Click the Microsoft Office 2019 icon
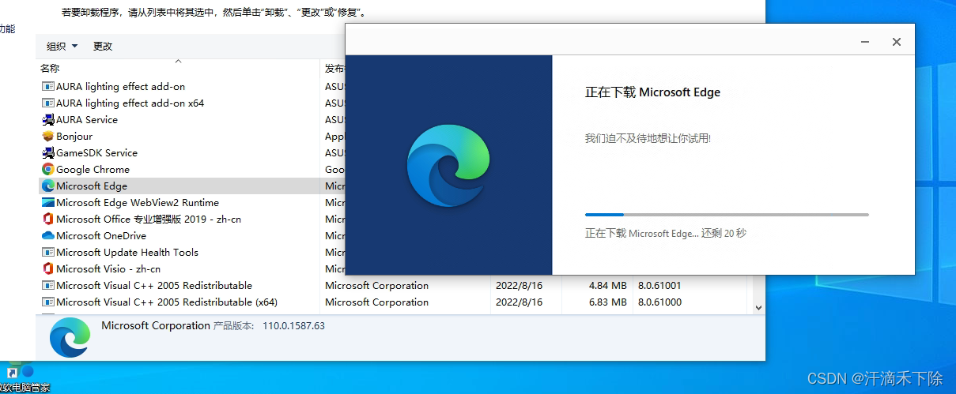 click(47, 220)
